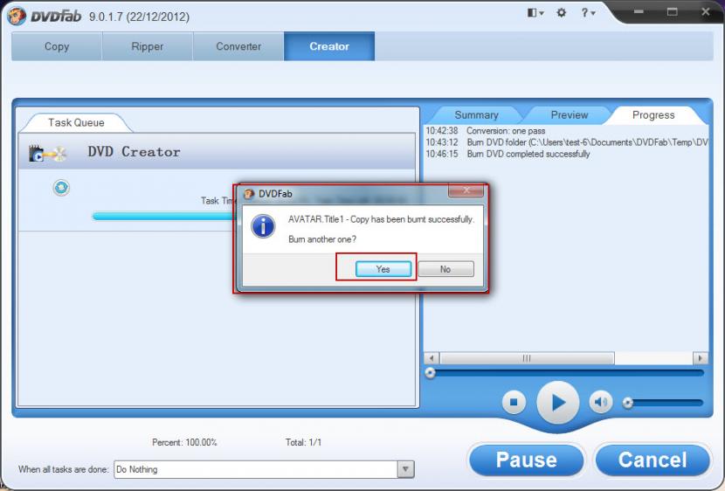725x491 pixels.
Task: Click the log scrollbar right arrow
Action: [700, 358]
